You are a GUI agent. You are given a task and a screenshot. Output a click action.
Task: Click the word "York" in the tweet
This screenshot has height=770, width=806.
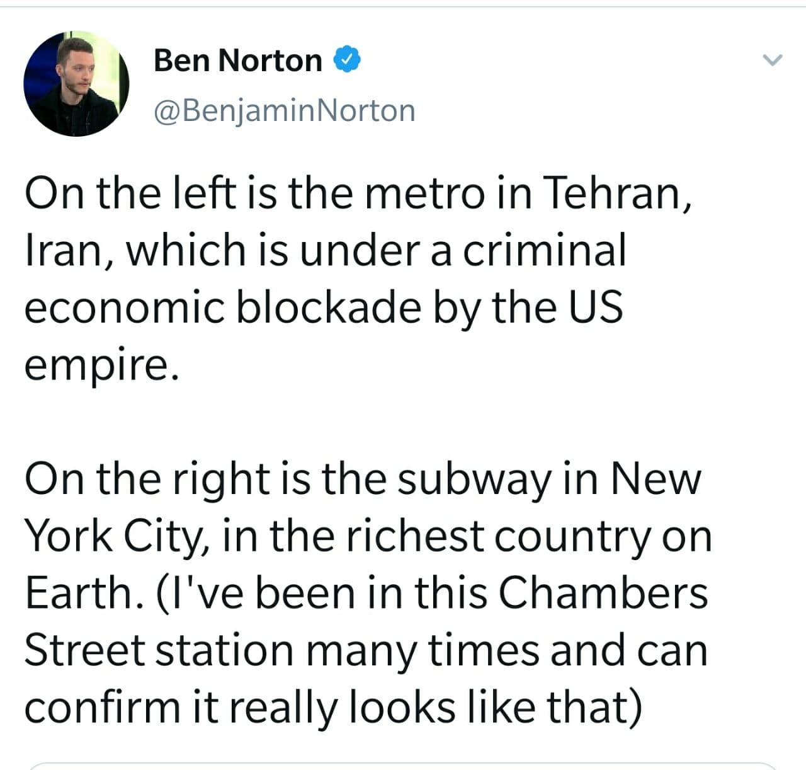coord(67,536)
